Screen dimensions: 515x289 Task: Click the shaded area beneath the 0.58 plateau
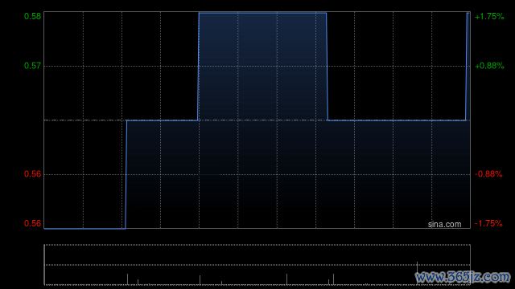pos(262,67)
